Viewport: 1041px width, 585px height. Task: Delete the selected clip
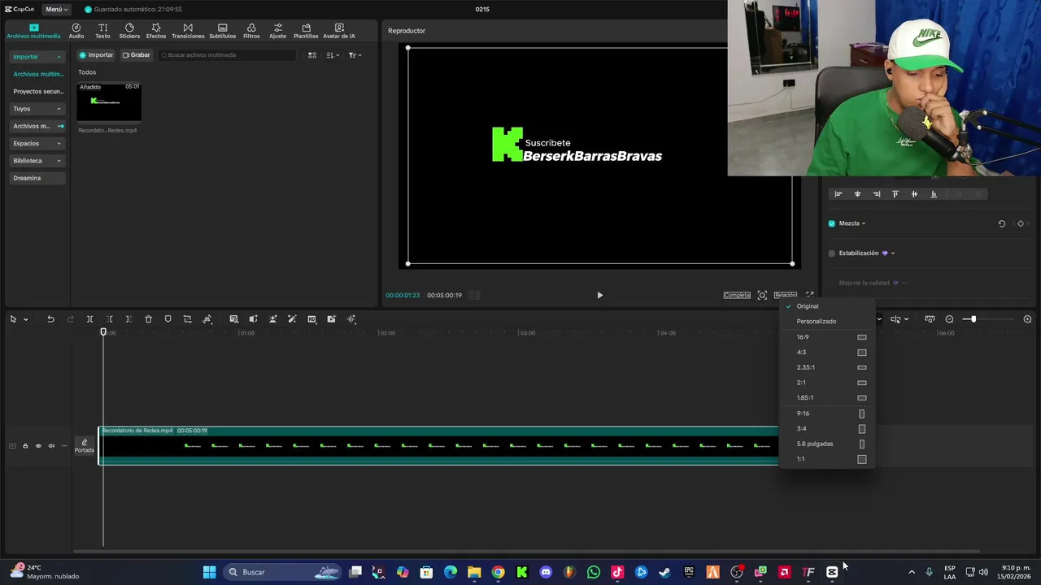point(148,319)
